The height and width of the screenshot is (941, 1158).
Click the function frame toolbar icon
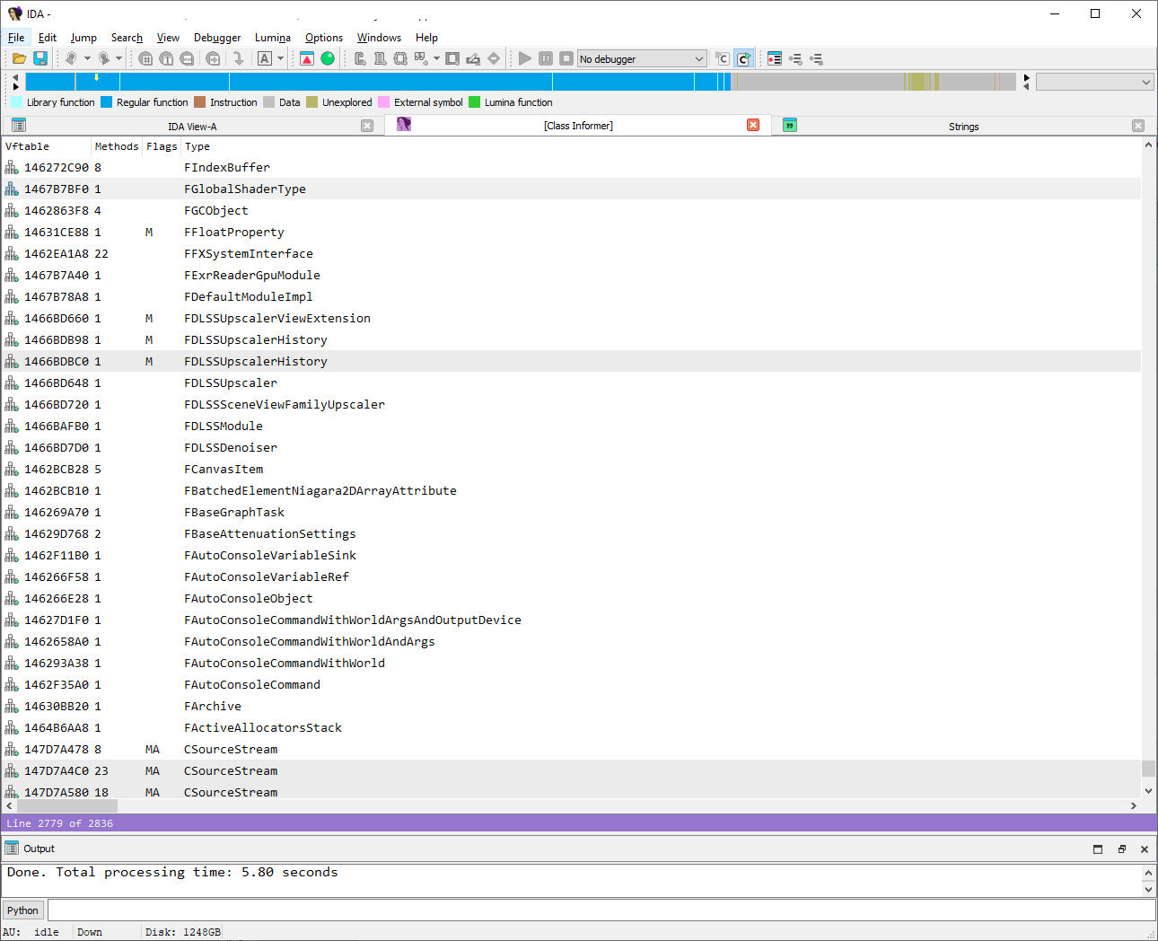tap(400, 58)
